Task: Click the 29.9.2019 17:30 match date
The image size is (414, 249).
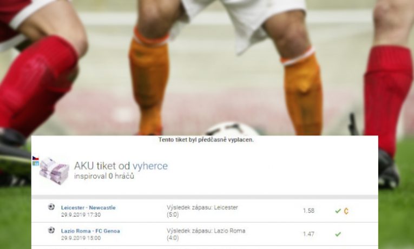Action: tap(81, 215)
